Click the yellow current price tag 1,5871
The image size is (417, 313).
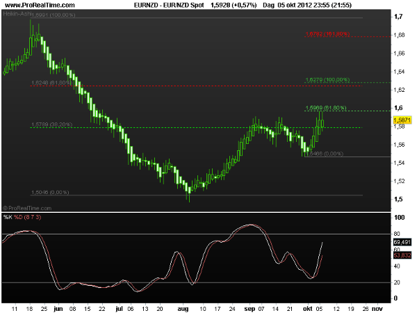(x=402, y=120)
